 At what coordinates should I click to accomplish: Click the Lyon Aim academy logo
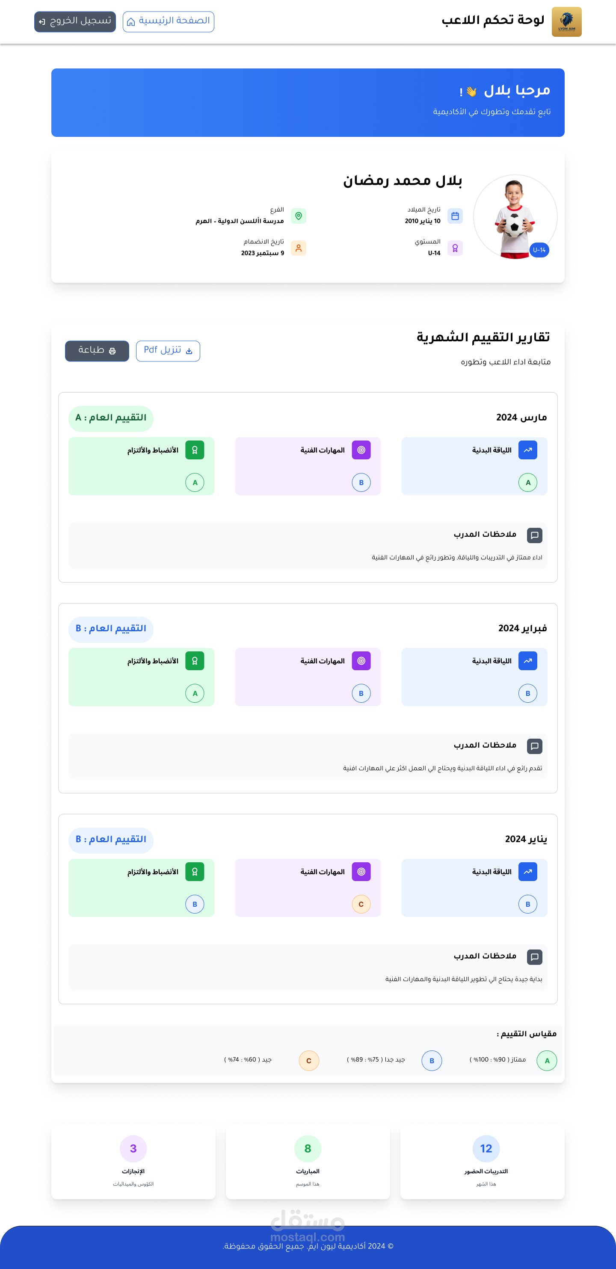(x=566, y=22)
